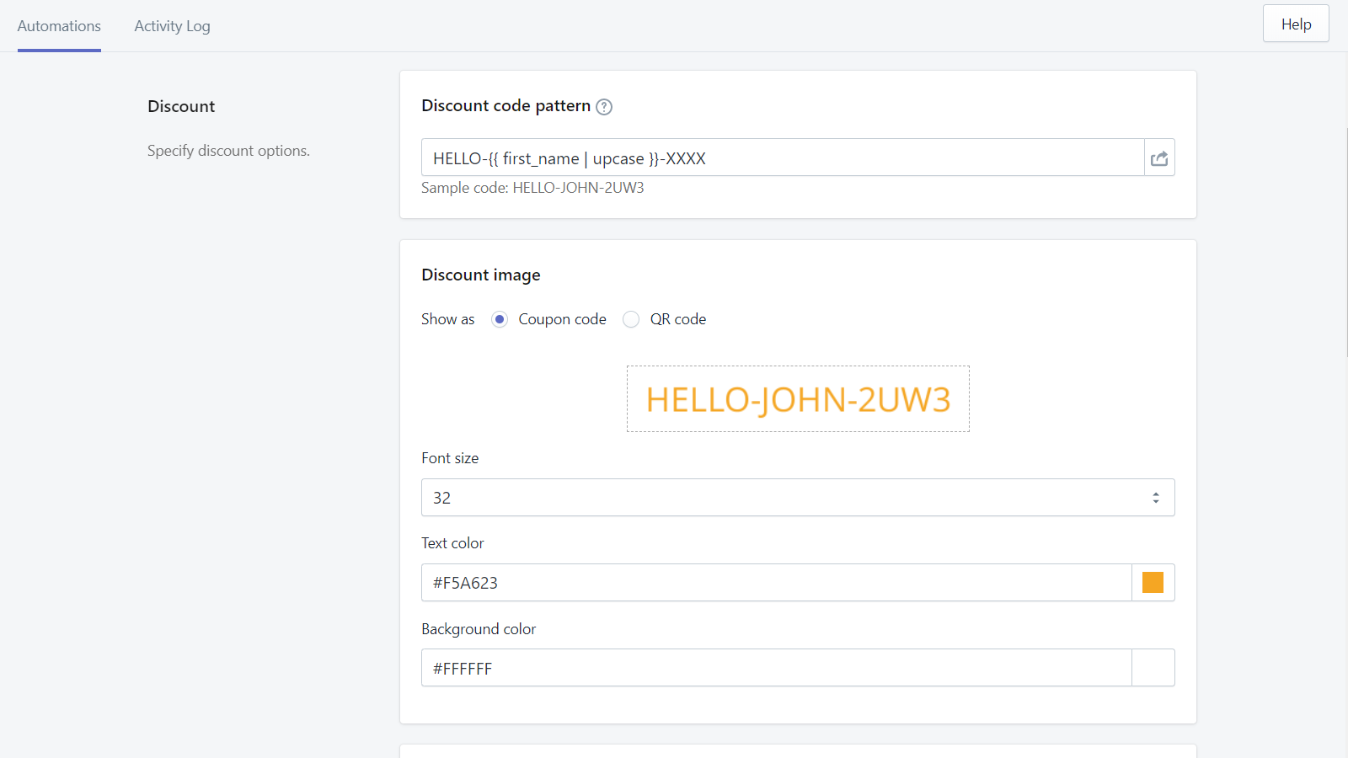Switch to the Activity Log tab
Screen dimensions: 1348x758
tap(172, 26)
